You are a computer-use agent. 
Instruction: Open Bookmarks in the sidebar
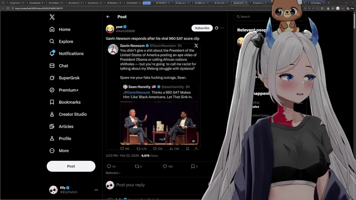click(x=65, y=102)
